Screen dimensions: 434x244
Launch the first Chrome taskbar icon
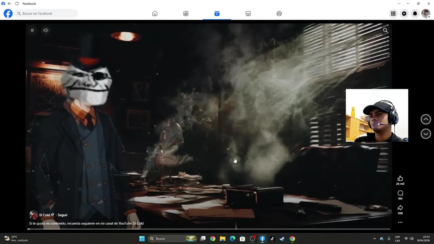coord(213,239)
